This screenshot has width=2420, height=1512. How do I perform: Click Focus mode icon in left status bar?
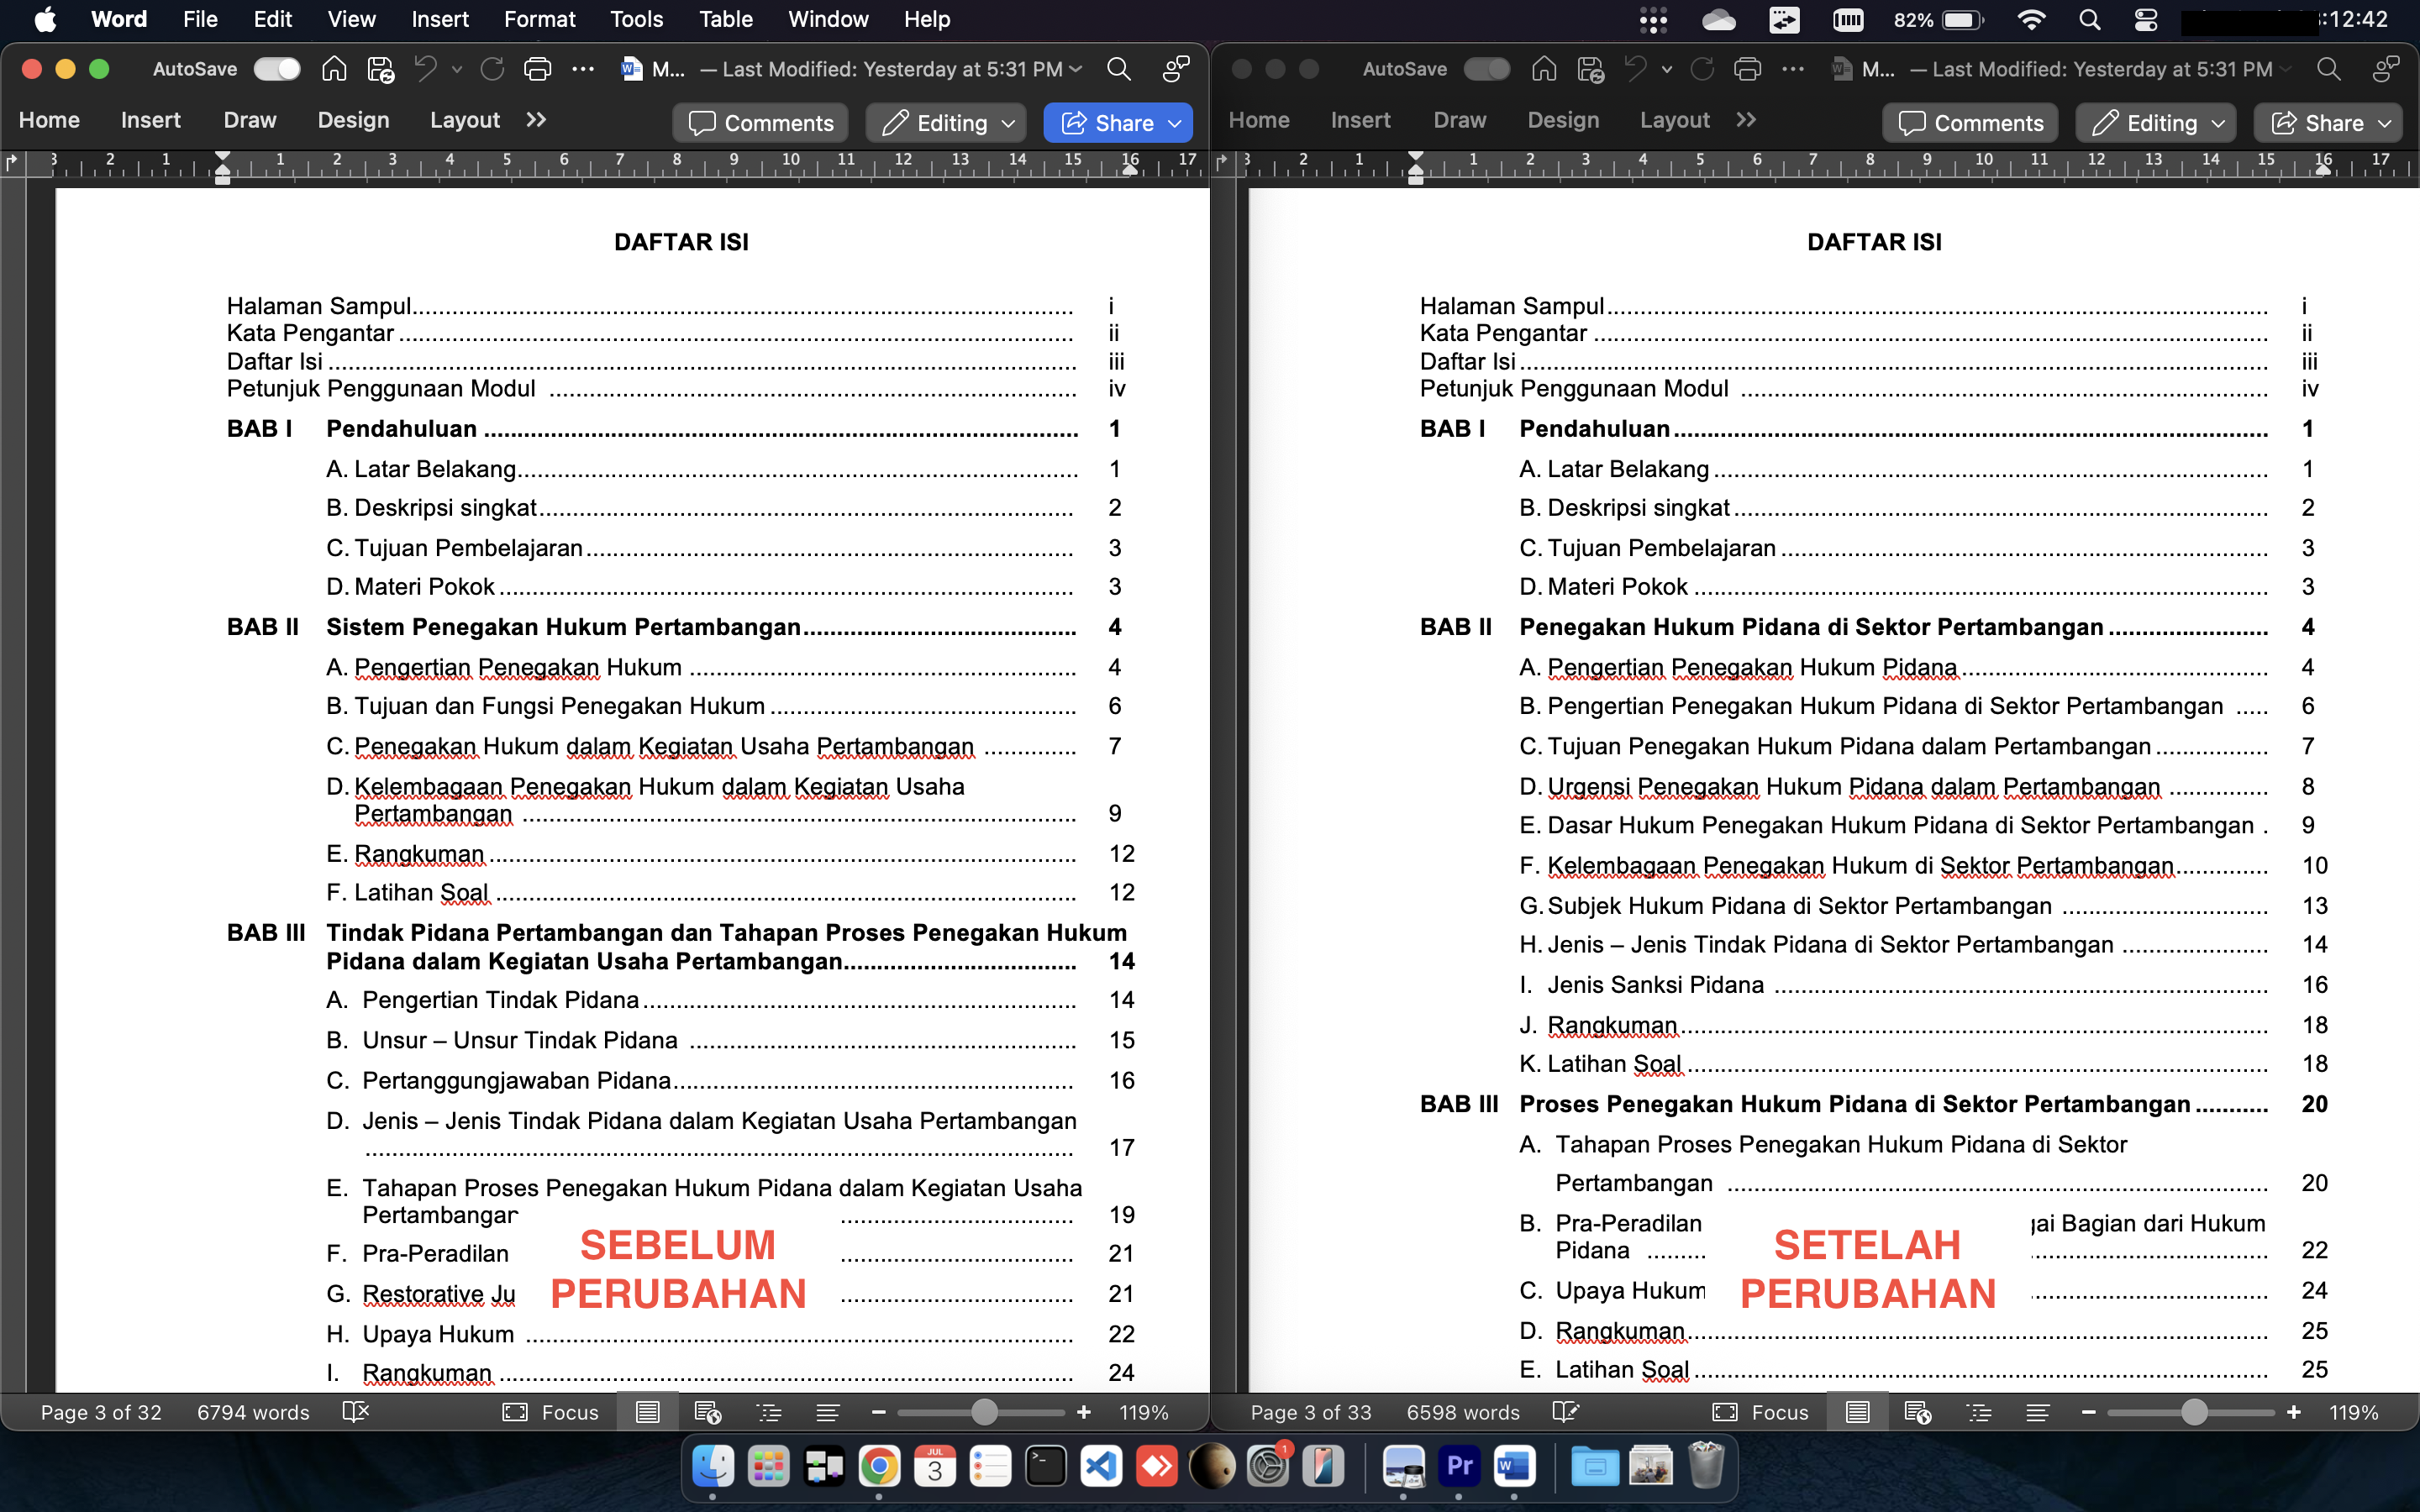(515, 1412)
